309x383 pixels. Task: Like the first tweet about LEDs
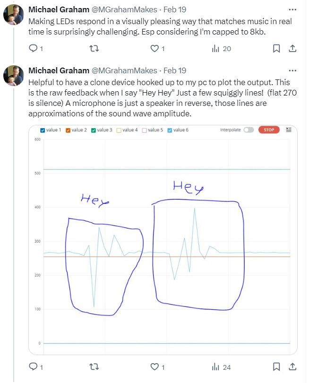coord(154,48)
